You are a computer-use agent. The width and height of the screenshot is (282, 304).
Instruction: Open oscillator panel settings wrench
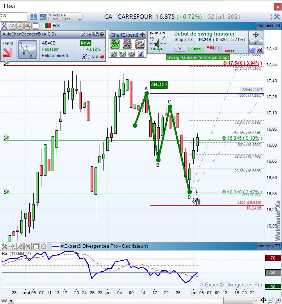pos(4,246)
